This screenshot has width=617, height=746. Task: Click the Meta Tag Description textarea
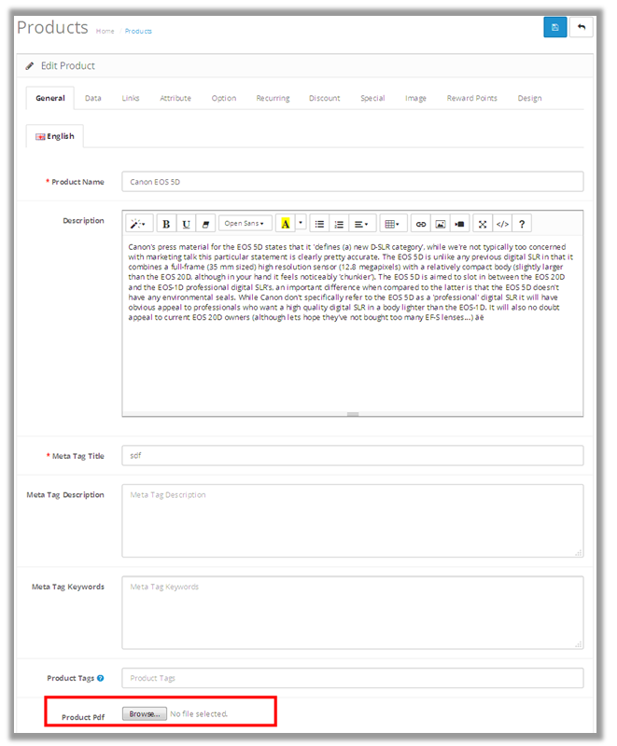352,521
